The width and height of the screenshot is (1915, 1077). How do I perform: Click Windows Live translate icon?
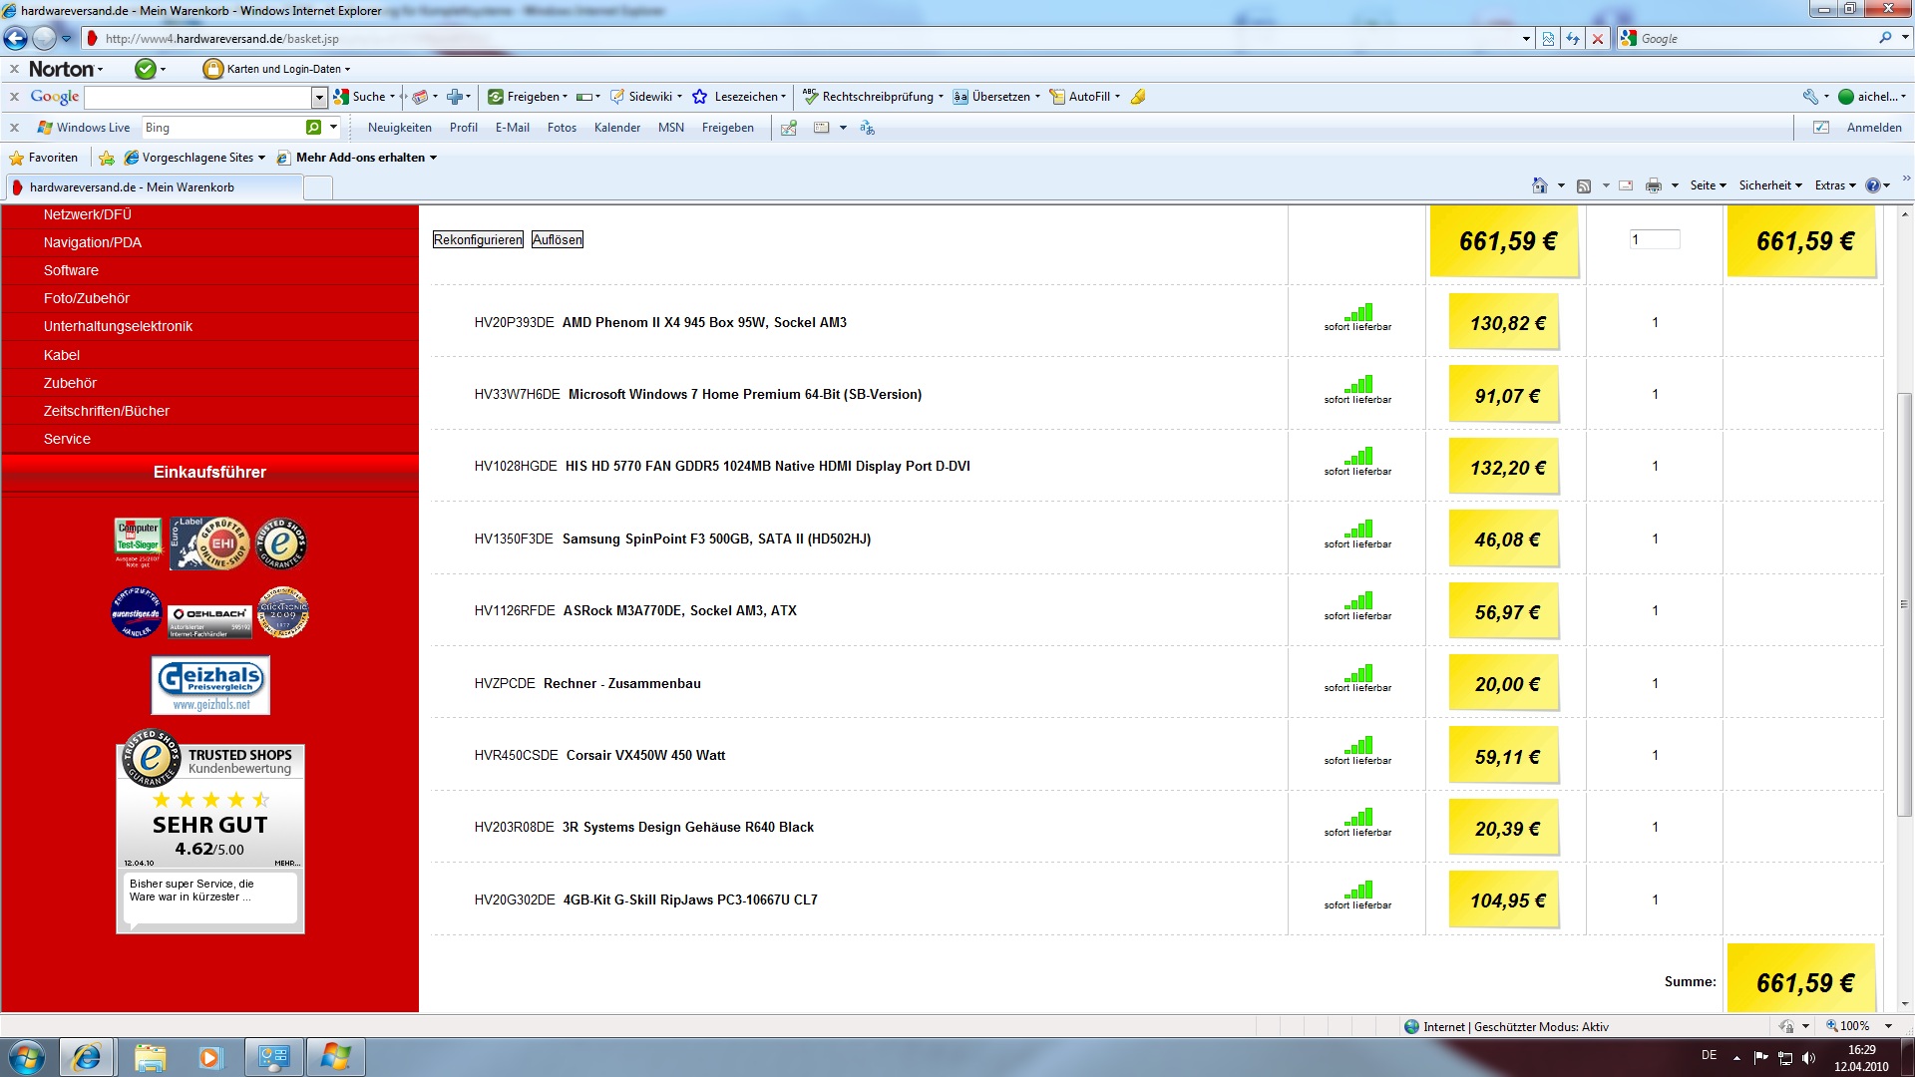click(867, 128)
